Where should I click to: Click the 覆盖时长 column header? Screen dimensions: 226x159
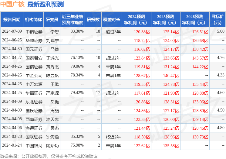(112, 20)
